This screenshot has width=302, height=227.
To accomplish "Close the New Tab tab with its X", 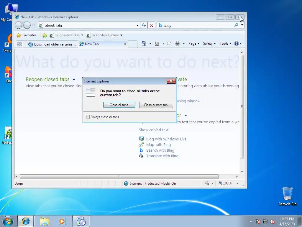I will tap(125, 44).
